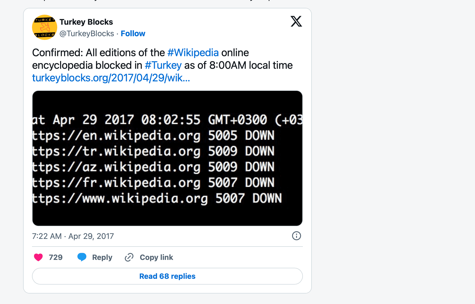Click the Copy link label
The width and height of the screenshot is (475, 304).
[x=156, y=257]
